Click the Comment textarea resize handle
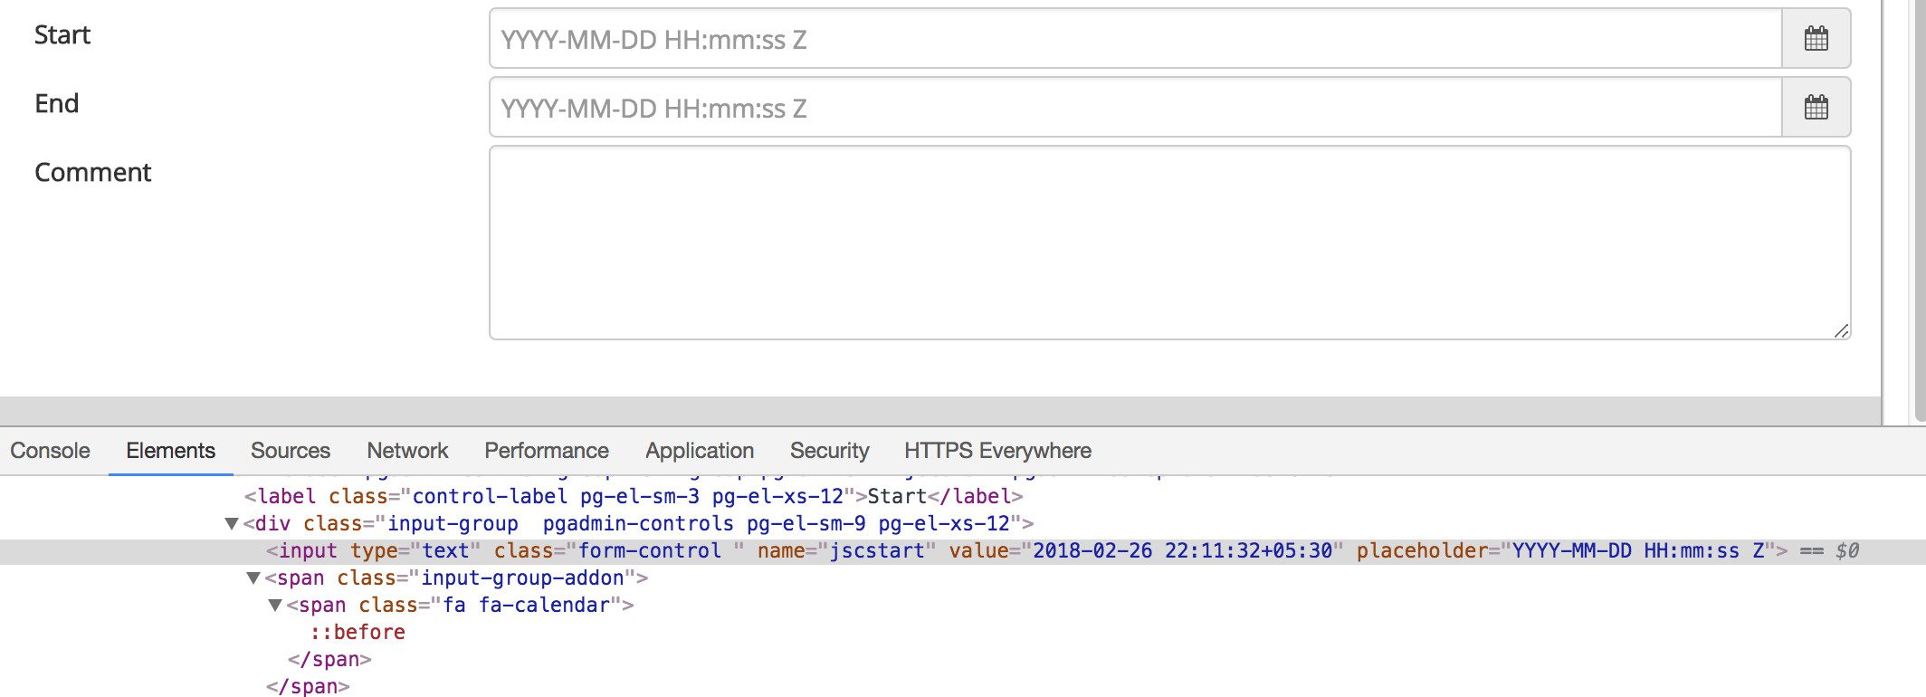The height and width of the screenshot is (697, 1926). pyautogui.click(x=1841, y=331)
